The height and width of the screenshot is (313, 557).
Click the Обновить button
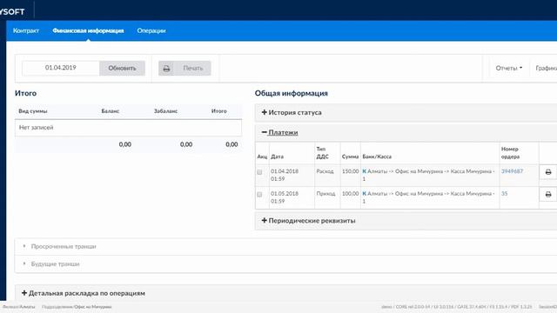click(122, 68)
